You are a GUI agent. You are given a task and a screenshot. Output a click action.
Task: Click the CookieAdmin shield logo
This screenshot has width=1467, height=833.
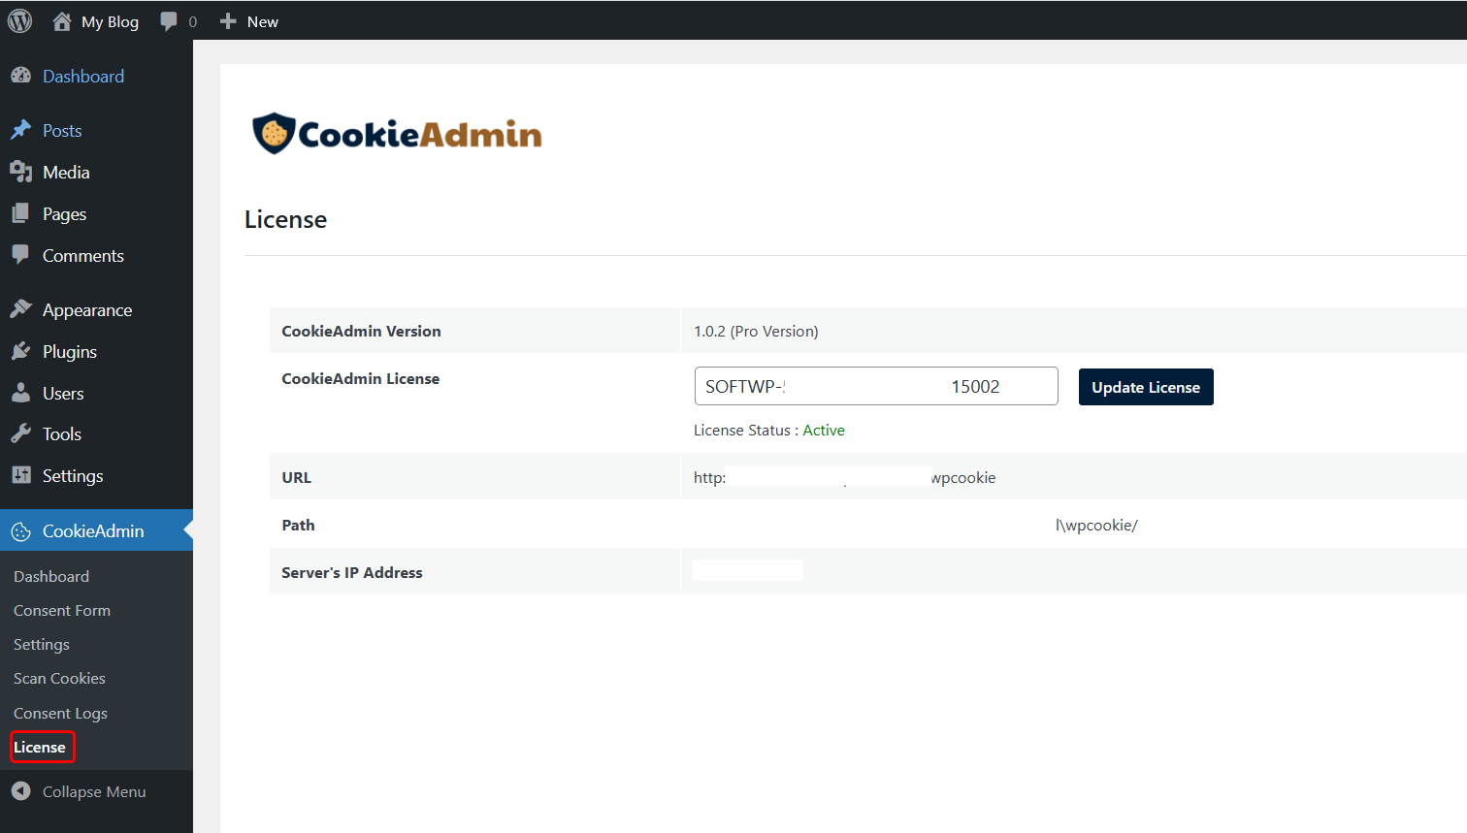274,134
